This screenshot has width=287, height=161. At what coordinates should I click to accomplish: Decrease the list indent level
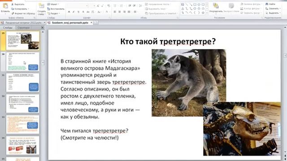point(130,6)
